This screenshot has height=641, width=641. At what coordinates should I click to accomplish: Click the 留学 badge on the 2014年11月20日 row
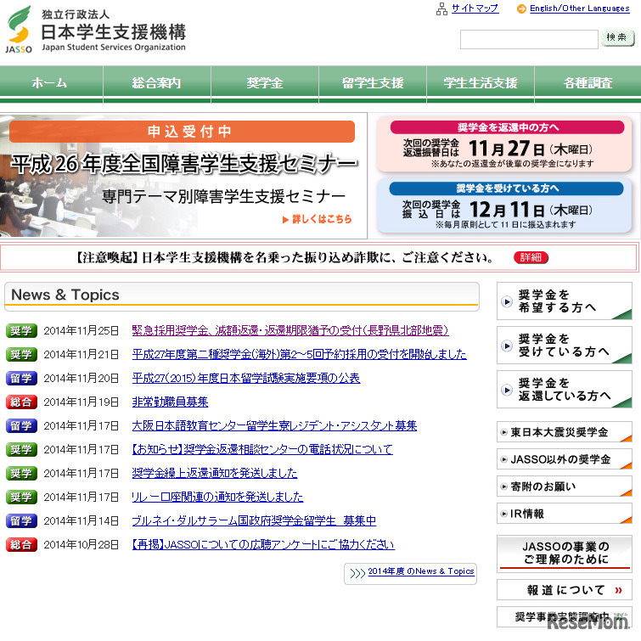(21, 378)
